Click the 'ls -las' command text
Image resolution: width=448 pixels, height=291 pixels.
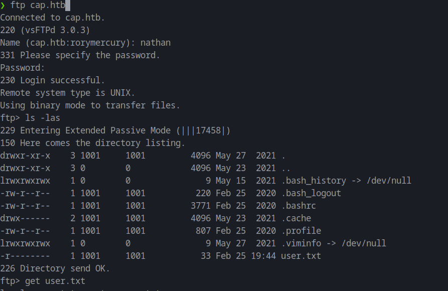click(x=43, y=118)
